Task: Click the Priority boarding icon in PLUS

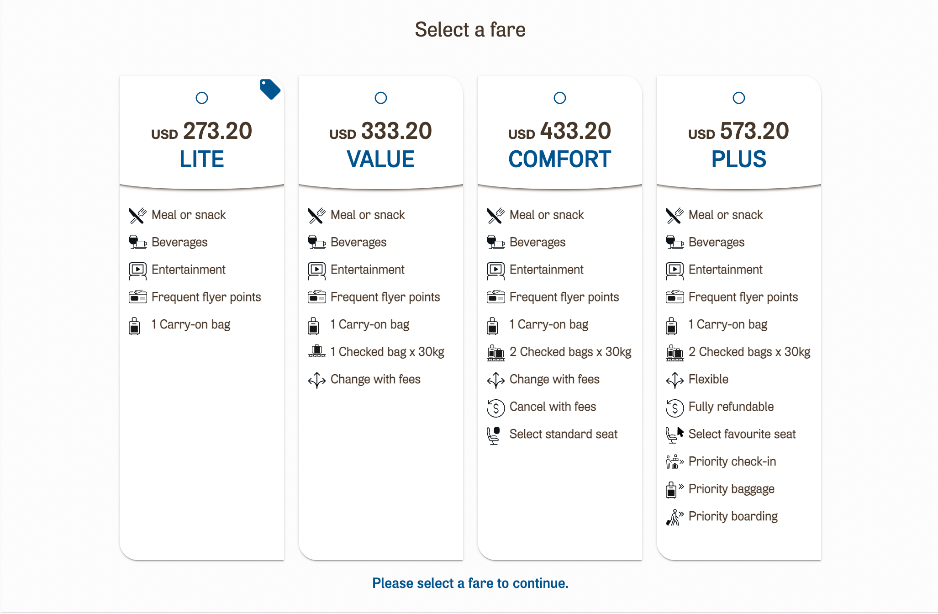Action: (674, 517)
